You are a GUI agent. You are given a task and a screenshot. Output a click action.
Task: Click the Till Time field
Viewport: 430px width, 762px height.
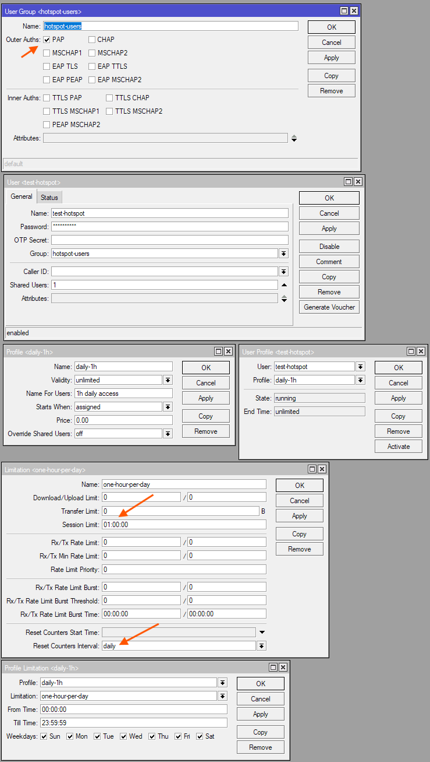pos(134,723)
